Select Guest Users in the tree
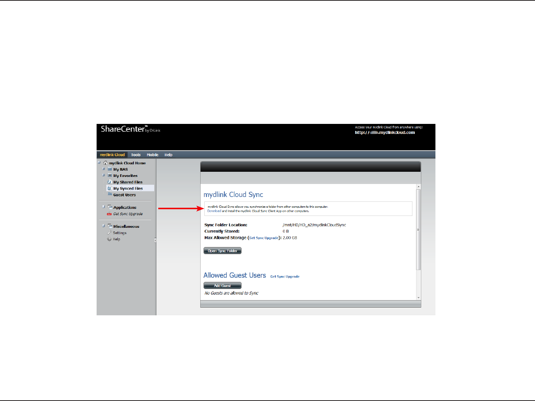 pyautogui.click(x=124, y=195)
